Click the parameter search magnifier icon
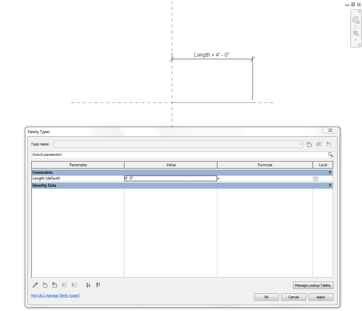The width and height of the screenshot is (362, 311). tap(330, 155)
